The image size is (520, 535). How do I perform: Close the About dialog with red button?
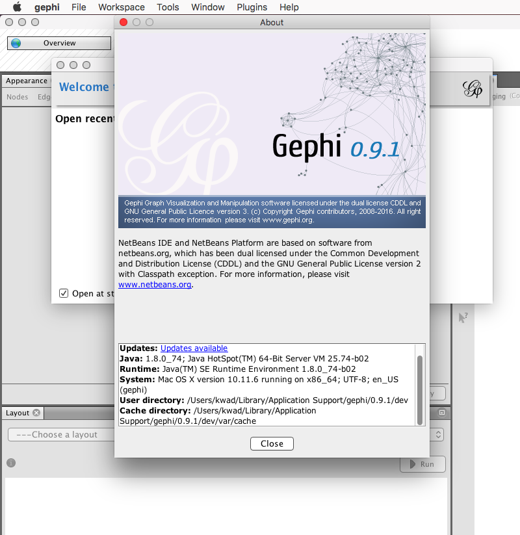(x=123, y=22)
